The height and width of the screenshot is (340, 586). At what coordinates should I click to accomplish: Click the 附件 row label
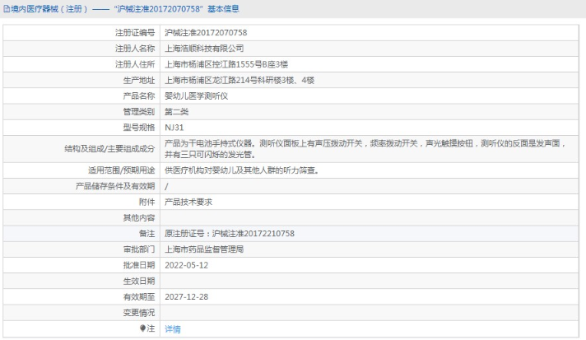(x=146, y=203)
